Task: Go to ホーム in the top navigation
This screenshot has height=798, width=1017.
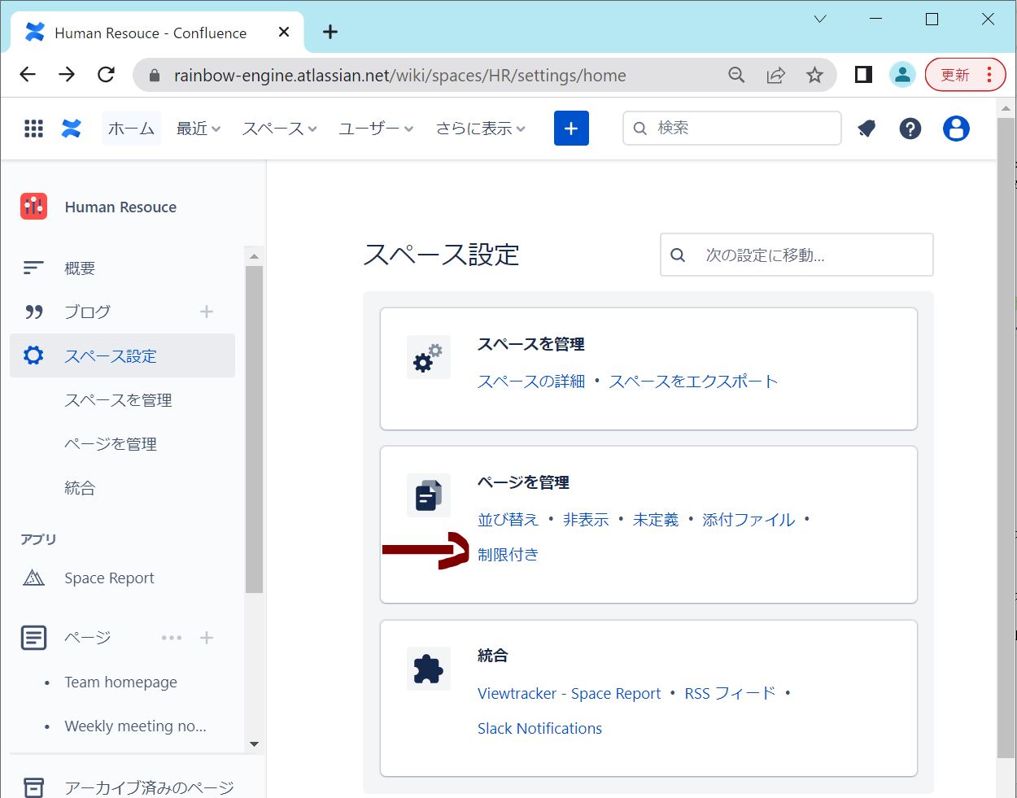Action: (x=131, y=129)
